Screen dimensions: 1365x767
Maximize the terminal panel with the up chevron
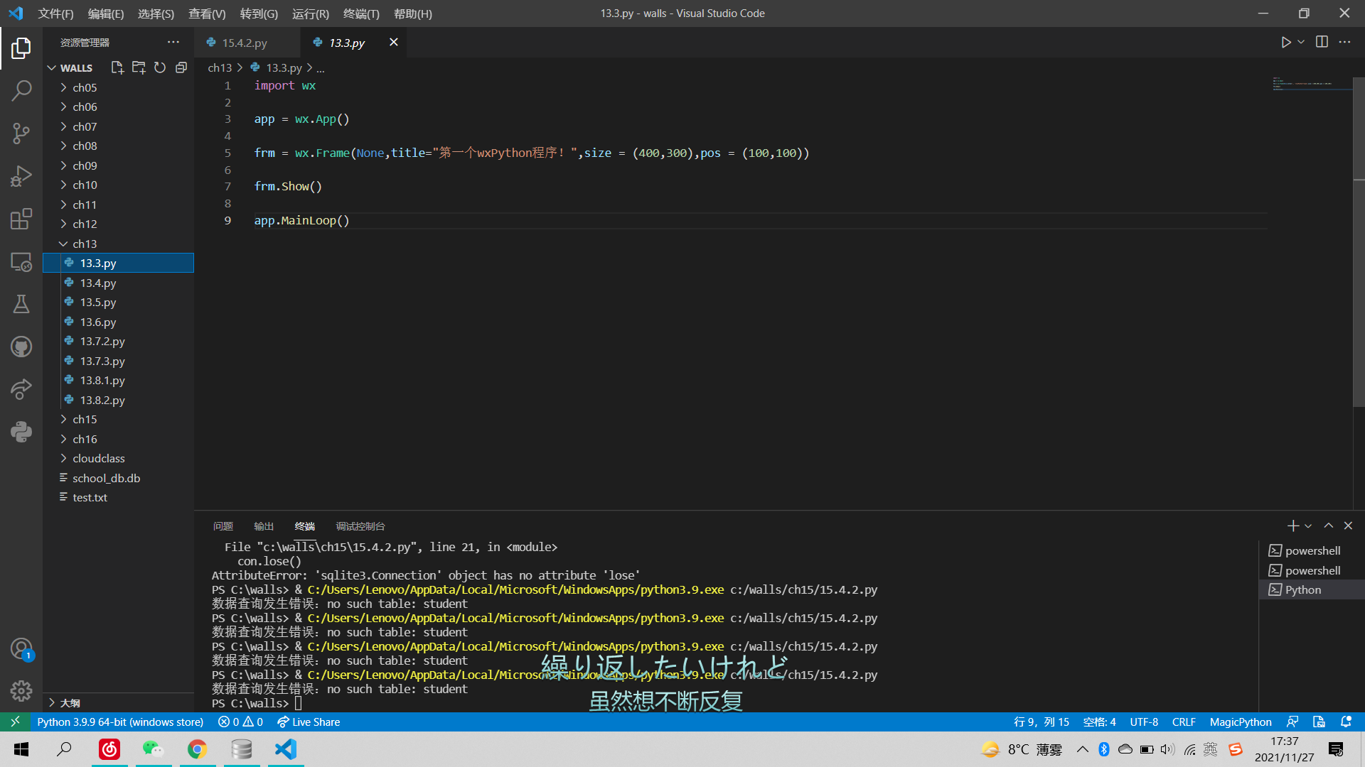coord(1328,526)
